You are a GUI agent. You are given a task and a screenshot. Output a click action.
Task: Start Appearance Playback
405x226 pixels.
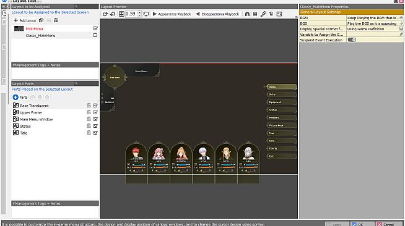click(172, 14)
